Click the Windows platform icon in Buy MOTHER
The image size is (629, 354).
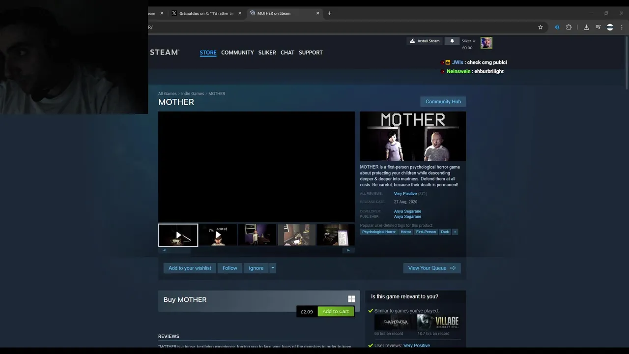pos(351,299)
